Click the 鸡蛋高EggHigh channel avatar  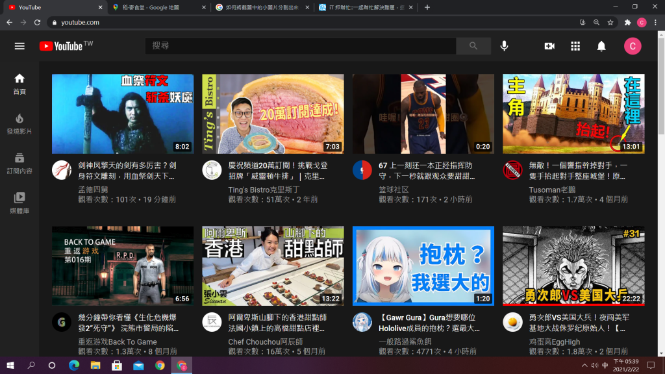tap(512, 322)
